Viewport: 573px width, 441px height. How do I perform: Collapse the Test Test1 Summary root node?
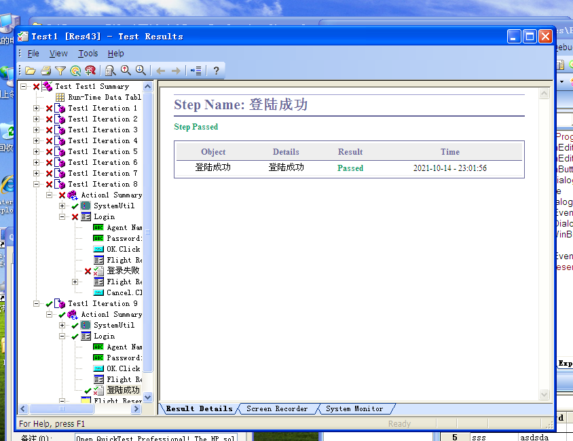click(x=23, y=87)
